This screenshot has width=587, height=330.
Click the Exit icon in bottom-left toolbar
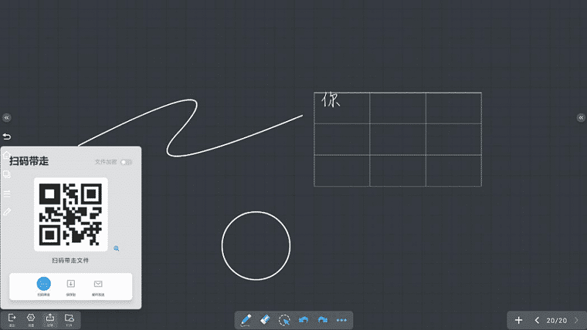tap(12, 320)
